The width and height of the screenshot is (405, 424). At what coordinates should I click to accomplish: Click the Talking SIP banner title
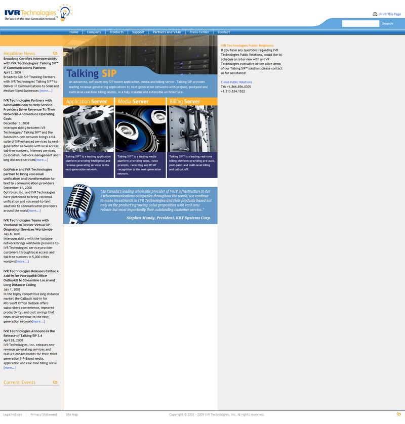(92, 73)
